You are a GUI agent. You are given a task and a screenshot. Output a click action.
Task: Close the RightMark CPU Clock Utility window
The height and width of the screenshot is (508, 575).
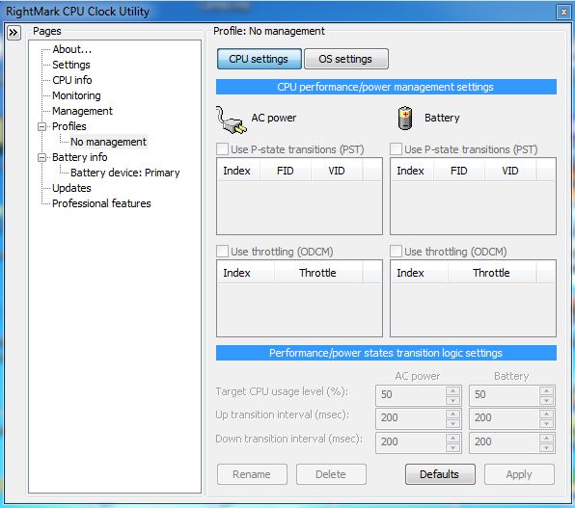563,13
